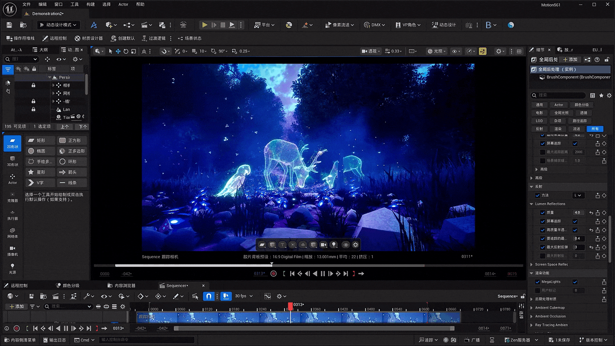615x346 pixels.
Task: Toggle the 要追踪的最 override checkbox
Action: [x=542, y=239]
